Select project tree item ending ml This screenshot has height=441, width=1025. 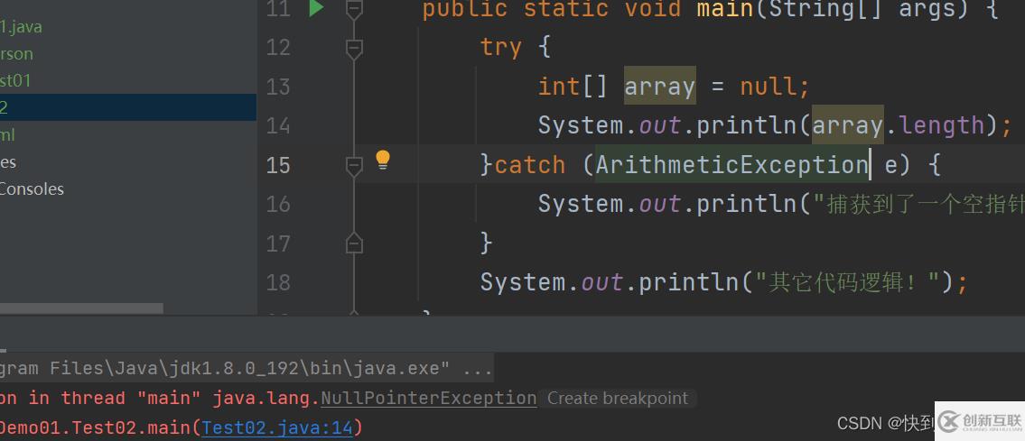[7, 134]
